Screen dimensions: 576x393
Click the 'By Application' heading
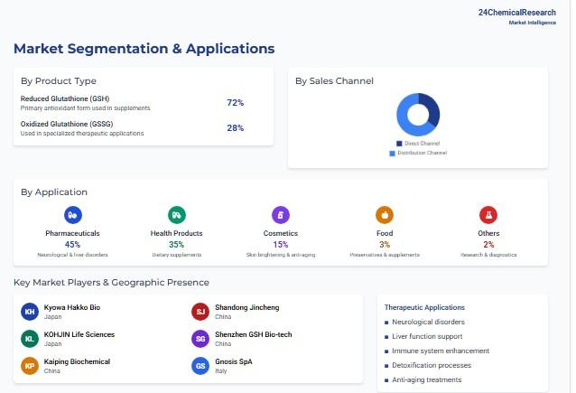(x=54, y=192)
